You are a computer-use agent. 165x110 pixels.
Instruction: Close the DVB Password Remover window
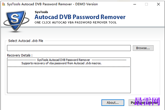(x=158, y=4)
